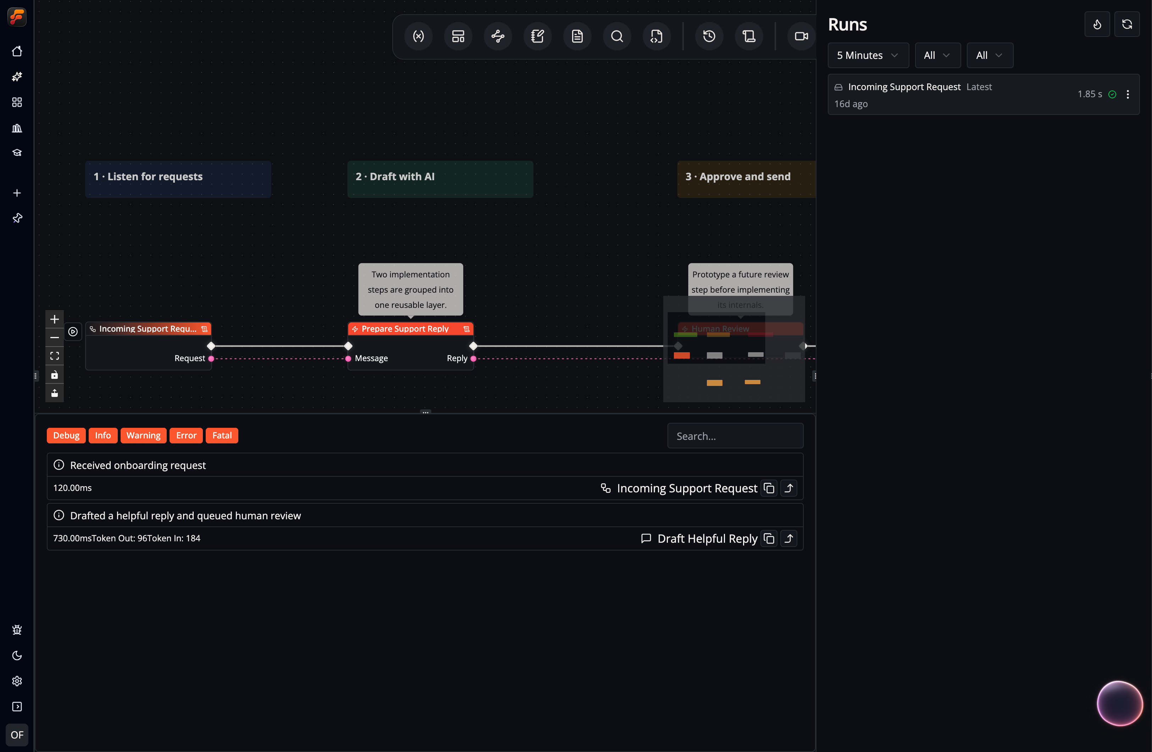
Task: Open the notes edit toolbar icon
Action: click(x=537, y=36)
